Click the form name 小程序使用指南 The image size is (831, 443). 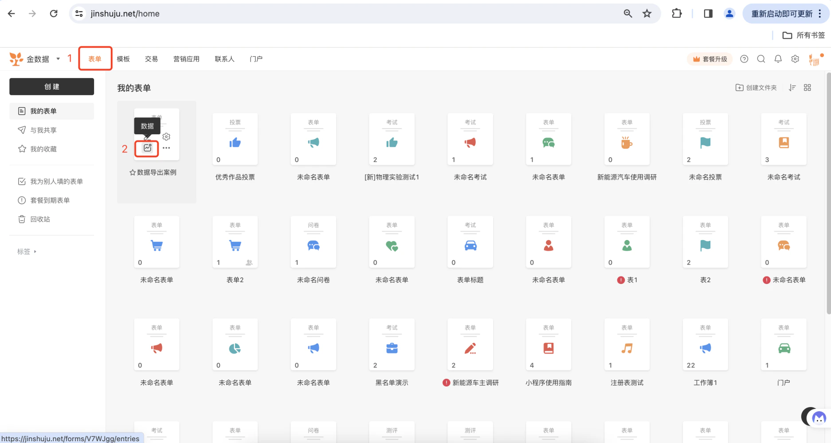tap(549, 383)
